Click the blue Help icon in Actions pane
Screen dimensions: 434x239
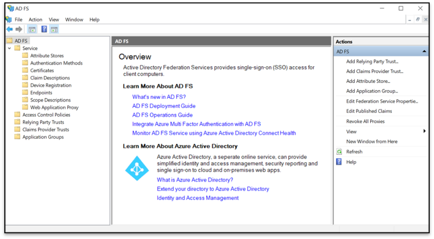[x=339, y=162]
